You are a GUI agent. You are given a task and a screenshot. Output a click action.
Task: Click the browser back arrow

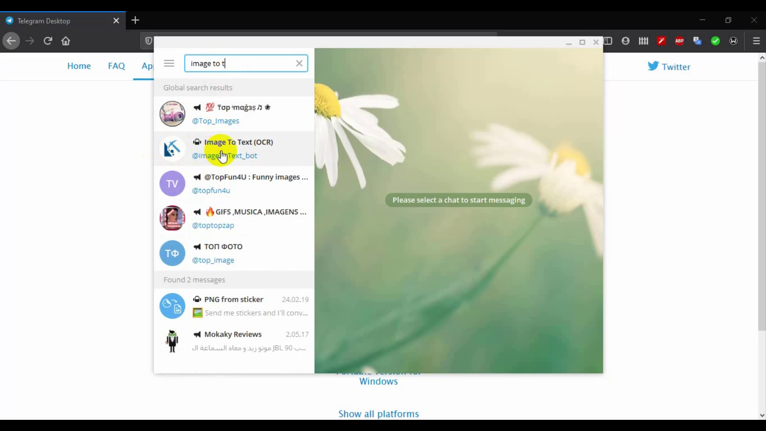[x=11, y=41]
